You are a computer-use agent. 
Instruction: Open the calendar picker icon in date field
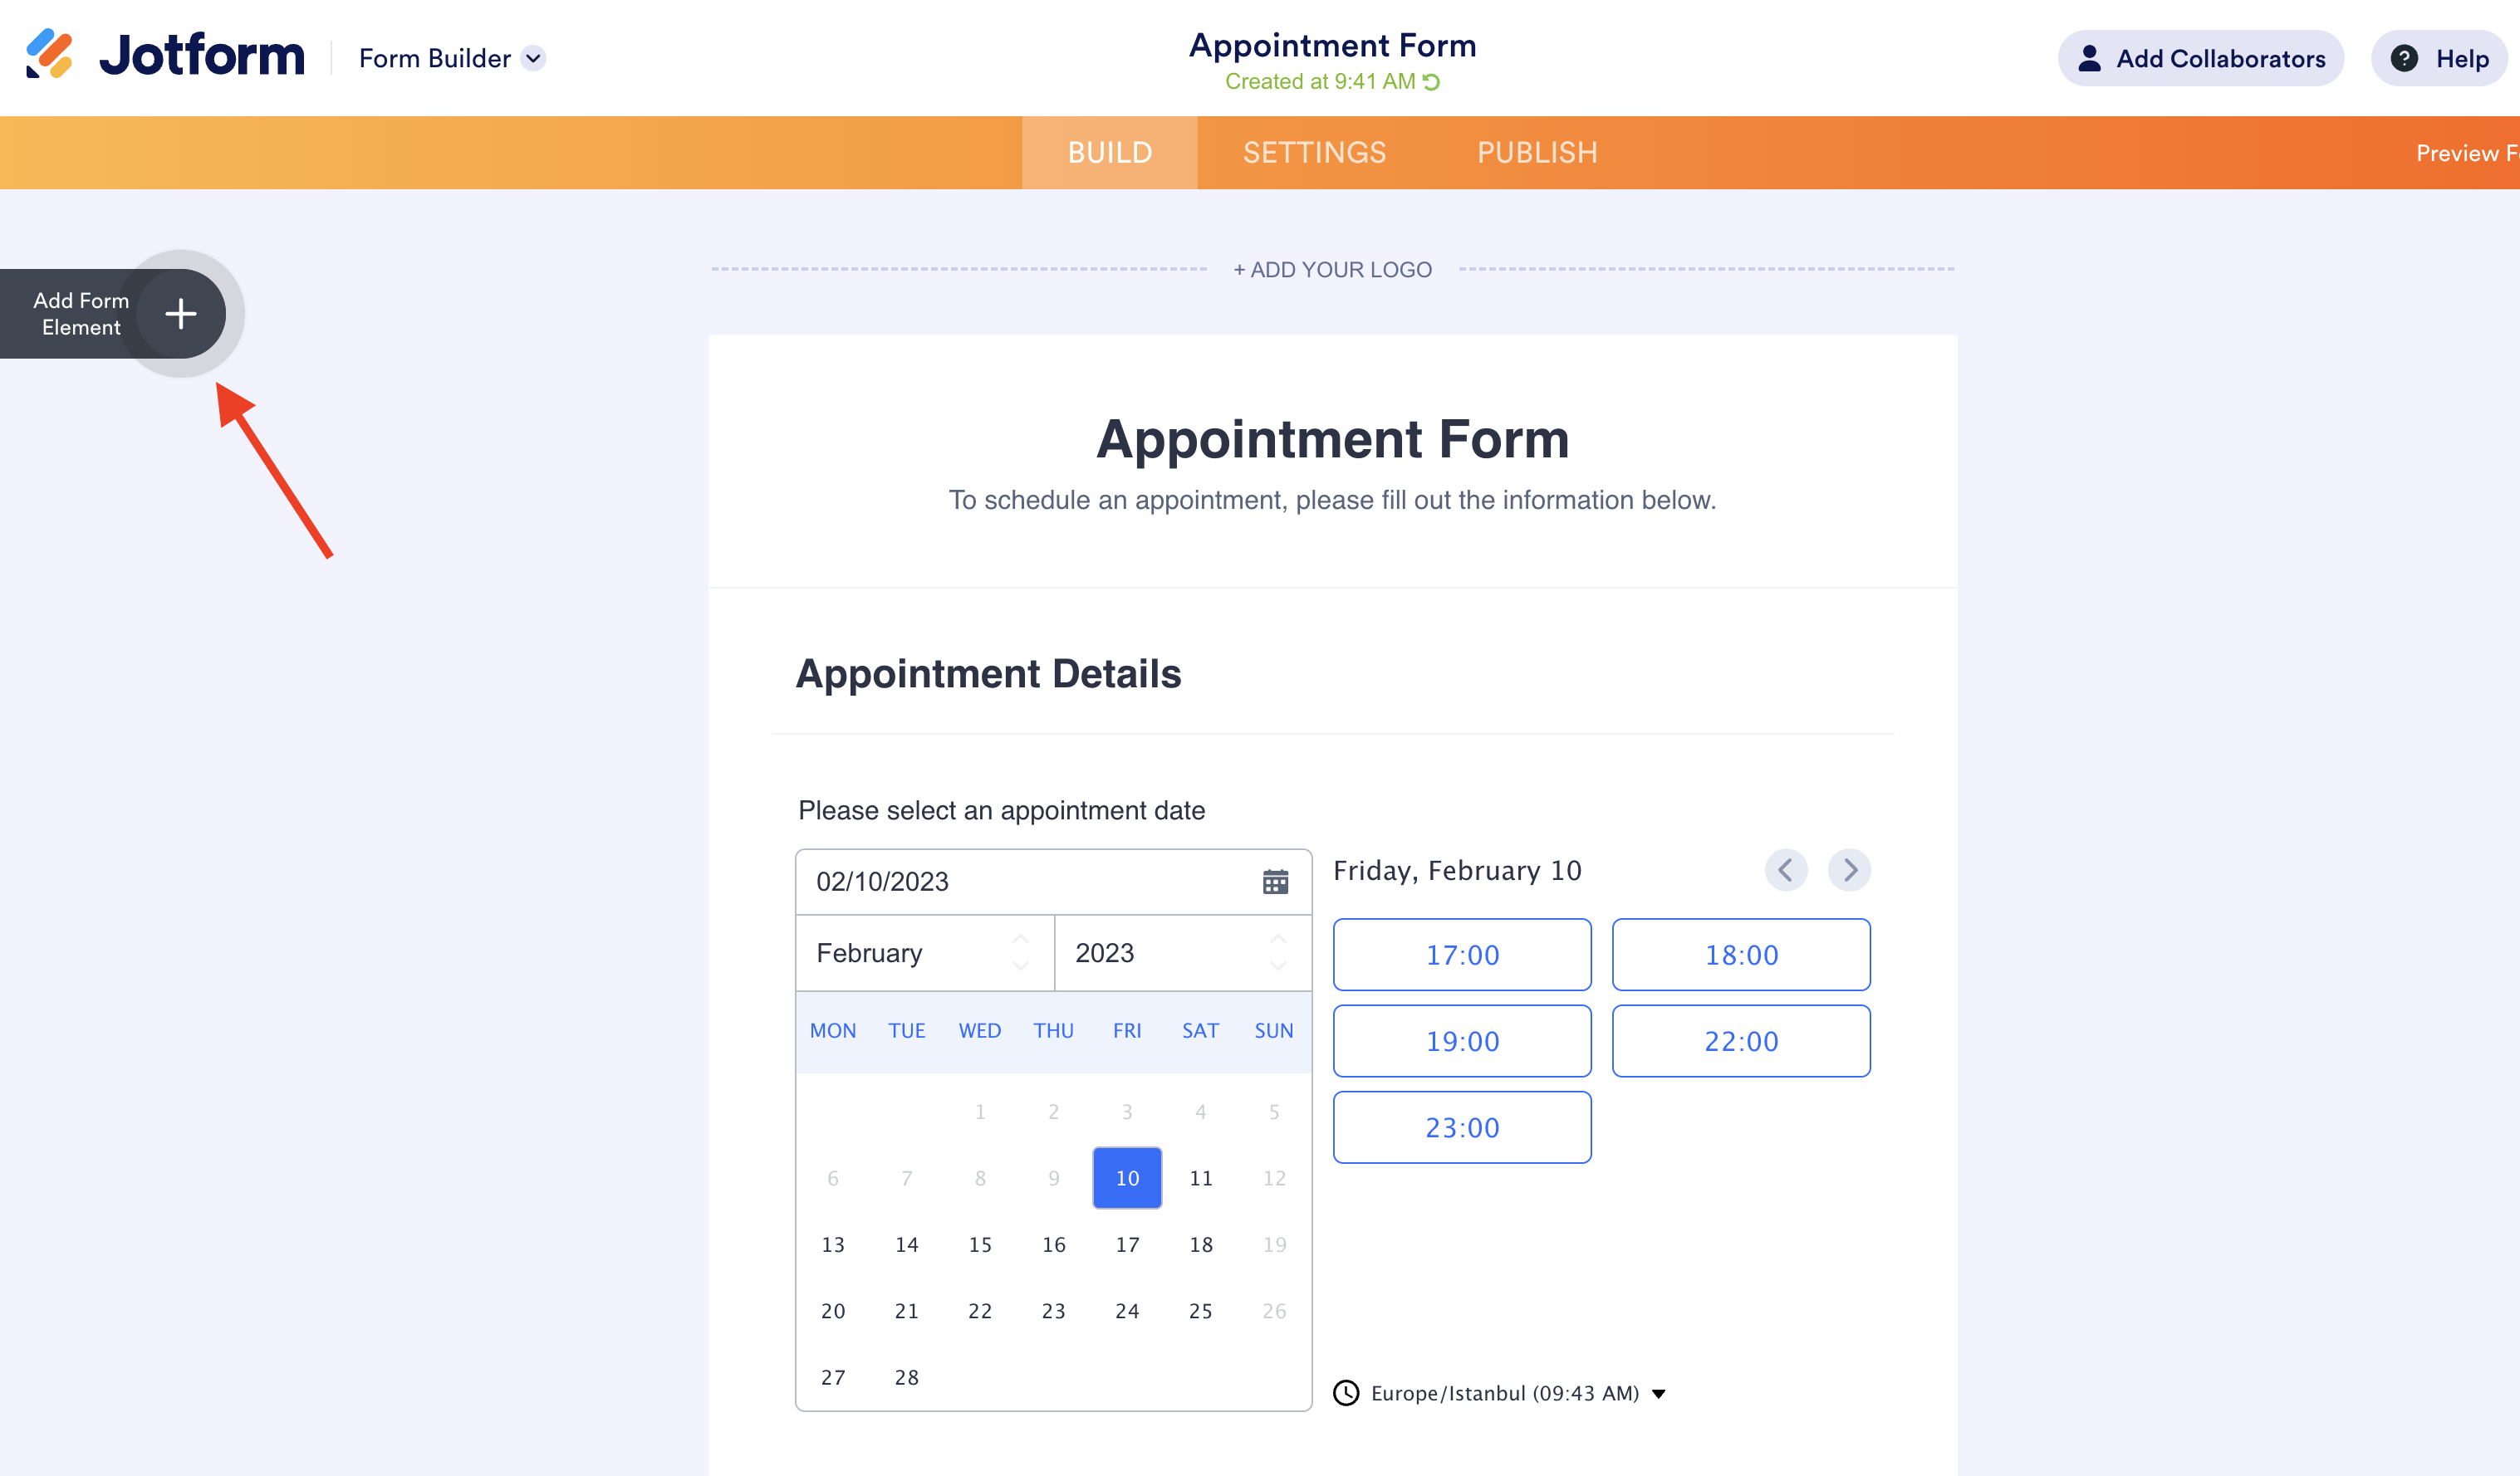click(1275, 882)
